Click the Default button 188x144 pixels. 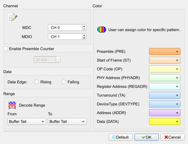[121, 137]
